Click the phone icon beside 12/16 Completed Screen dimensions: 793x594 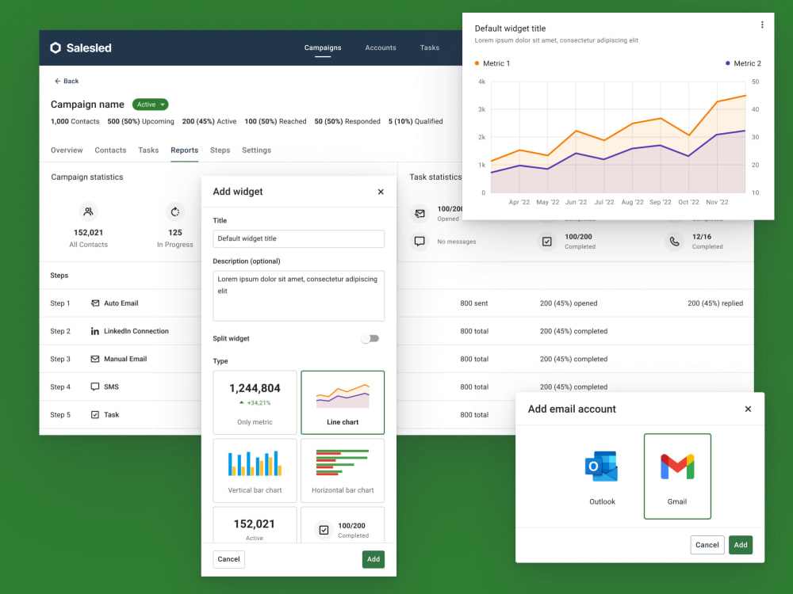point(674,242)
